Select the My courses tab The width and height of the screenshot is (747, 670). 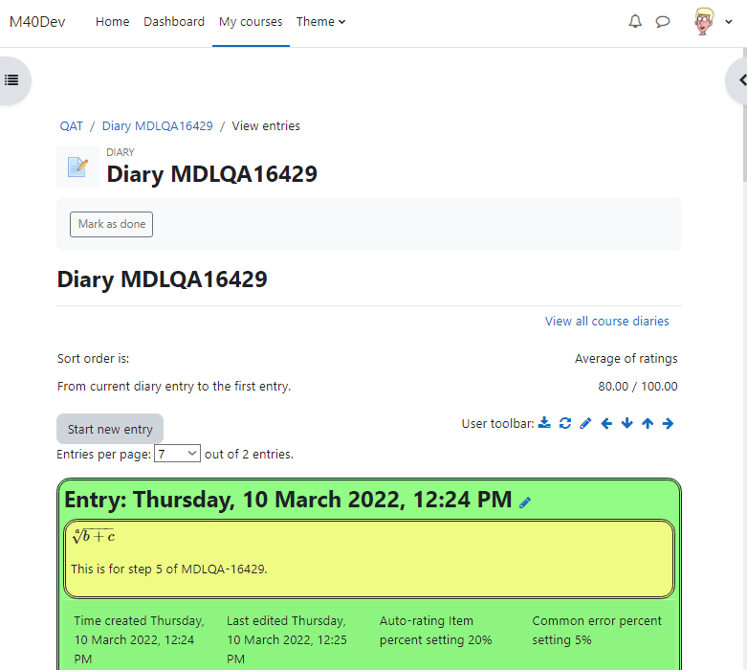click(251, 21)
